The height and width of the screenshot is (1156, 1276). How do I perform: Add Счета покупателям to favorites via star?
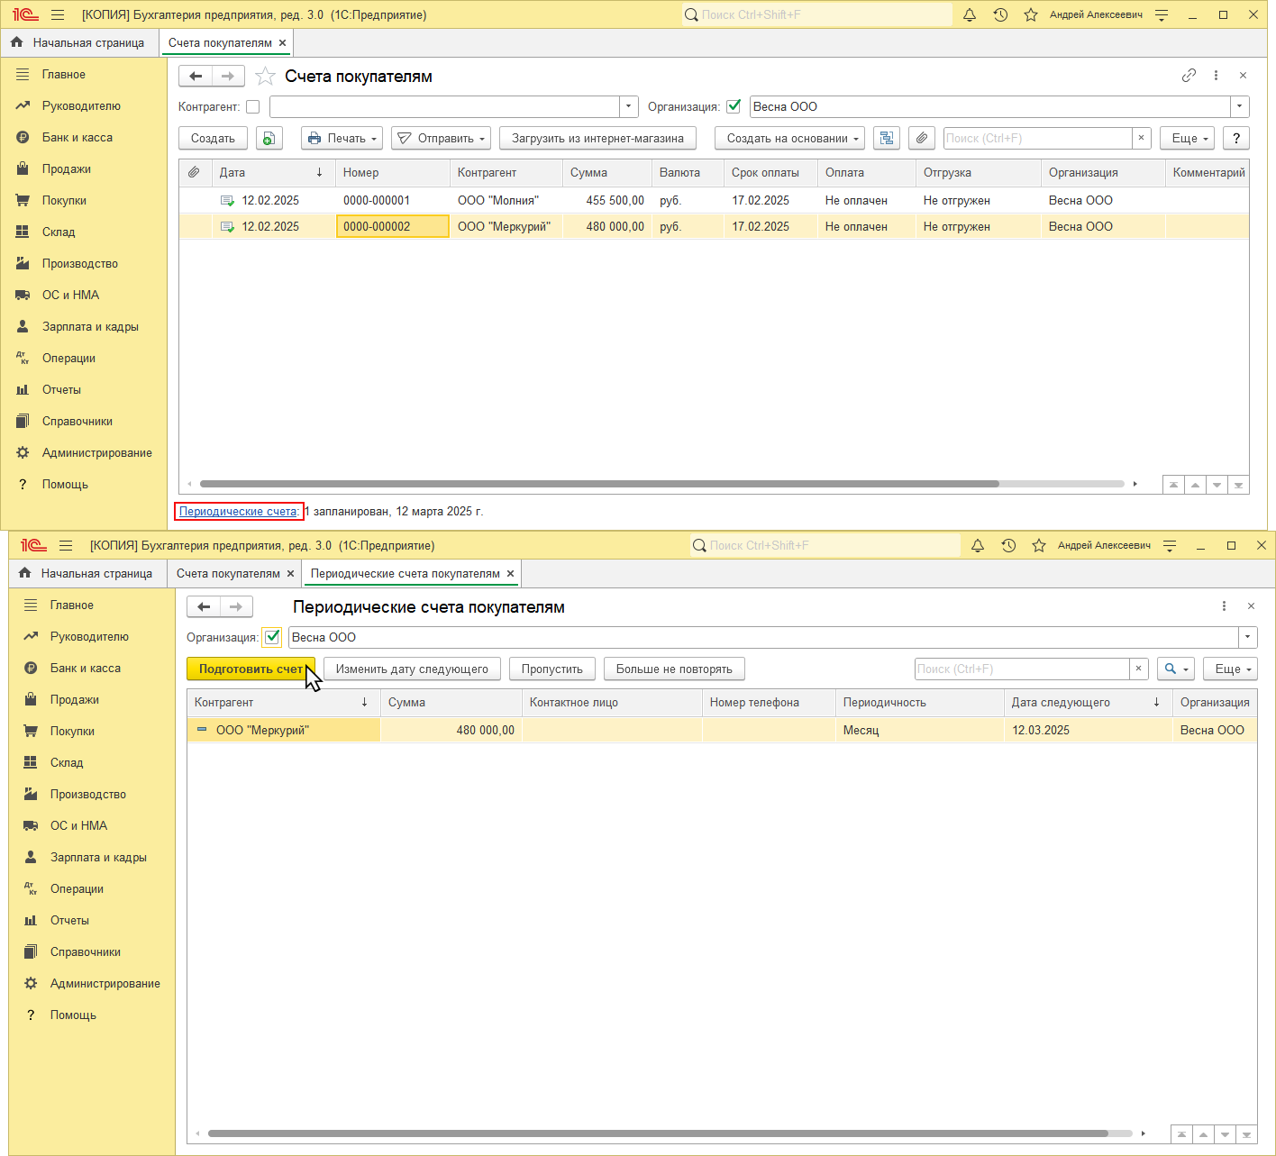265,77
